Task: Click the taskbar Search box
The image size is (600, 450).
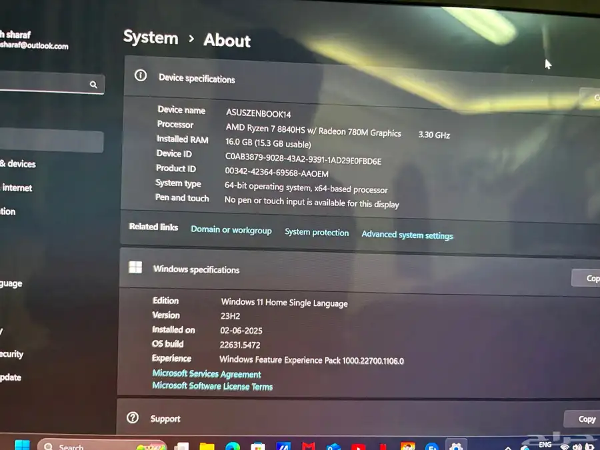Action: pyautogui.click(x=102, y=445)
